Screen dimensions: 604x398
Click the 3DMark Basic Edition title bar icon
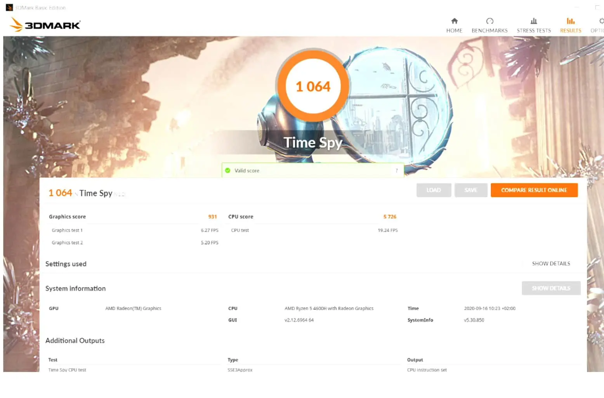(9, 7)
